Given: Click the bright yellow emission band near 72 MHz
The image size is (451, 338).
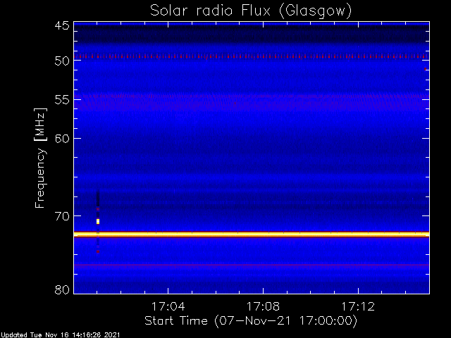Looking at the screenshot, I should pyautogui.click(x=252, y=234).
